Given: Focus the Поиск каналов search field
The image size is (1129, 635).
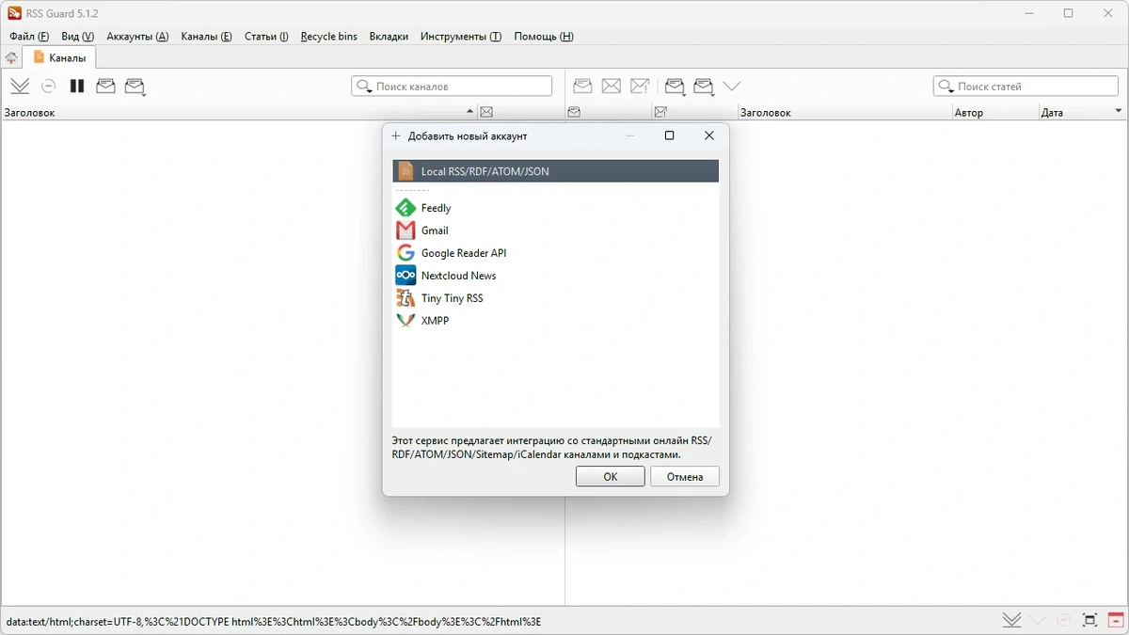Looking at the screenshot, I should pyautogui.click(x=452, y=87).
